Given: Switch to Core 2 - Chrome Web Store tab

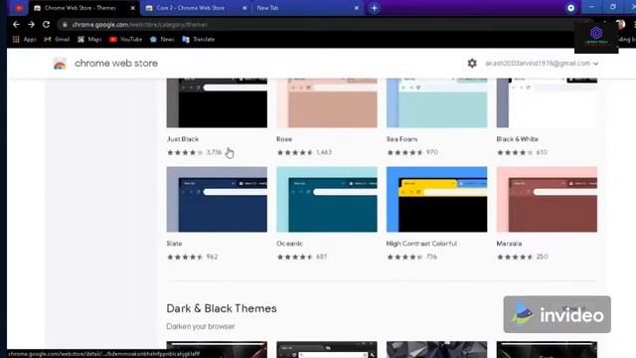Looking at the screenshot, I should (196, 8).
